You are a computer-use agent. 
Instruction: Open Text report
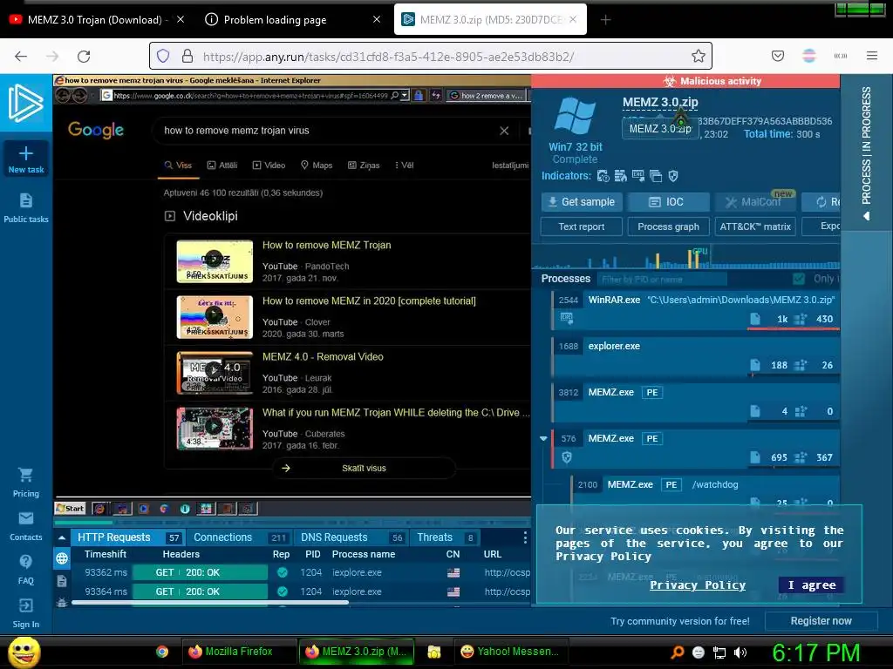tap(582, 226)
